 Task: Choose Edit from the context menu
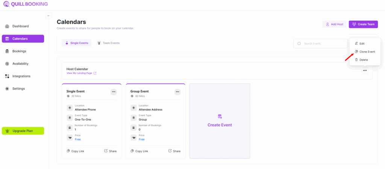tap(362, 44)
